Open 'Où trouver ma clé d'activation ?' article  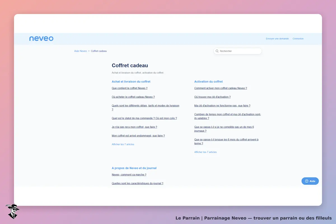click(213, 97)
